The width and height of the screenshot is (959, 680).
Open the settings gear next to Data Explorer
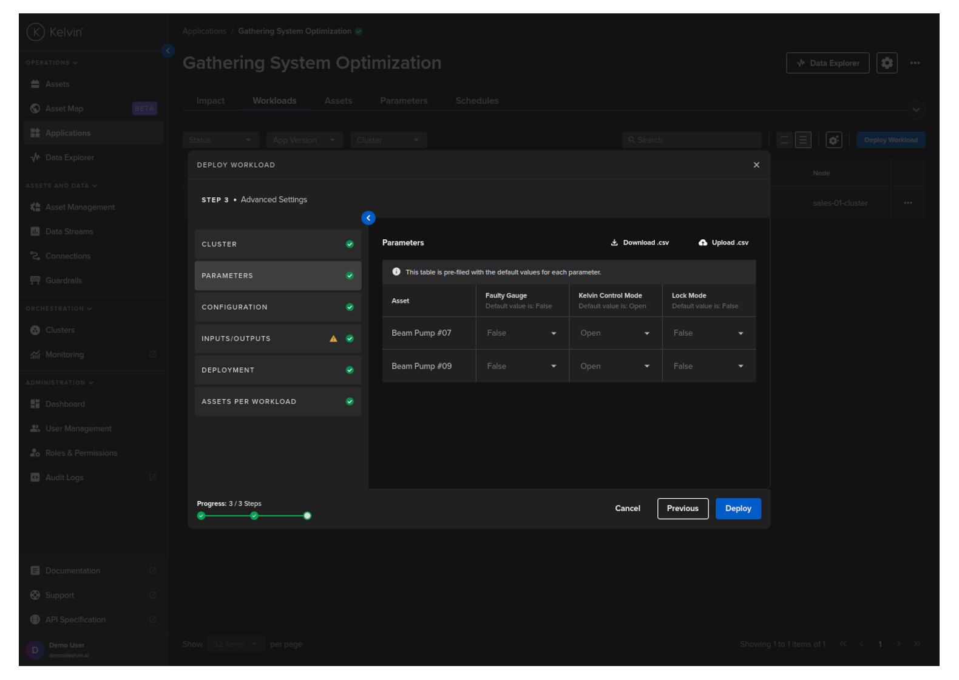(x=887, y=63)
